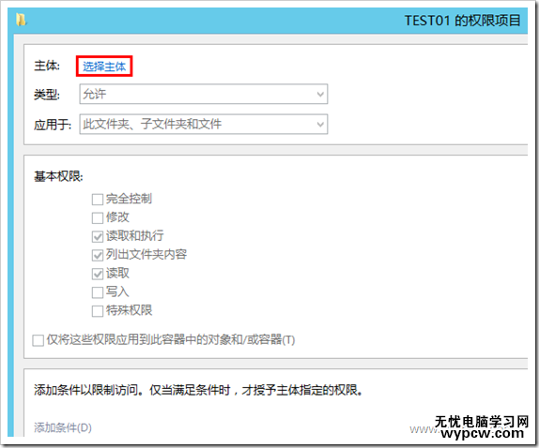Click the folder icon in title bar
The width and height of the screenshot is (539, 448).
coord(21,20)
